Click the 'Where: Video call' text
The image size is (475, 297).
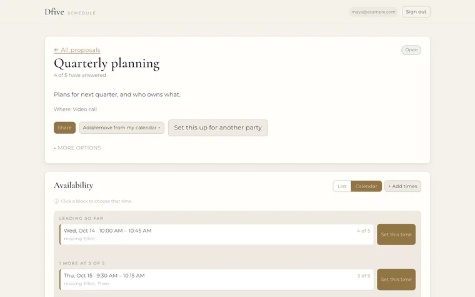[76, 109]
